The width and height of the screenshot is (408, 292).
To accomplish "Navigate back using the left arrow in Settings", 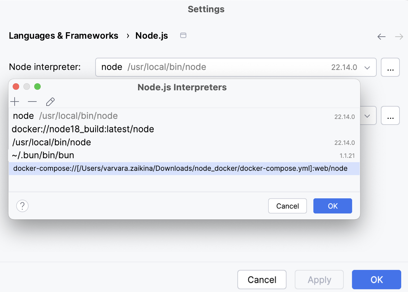I will (381, 36).
